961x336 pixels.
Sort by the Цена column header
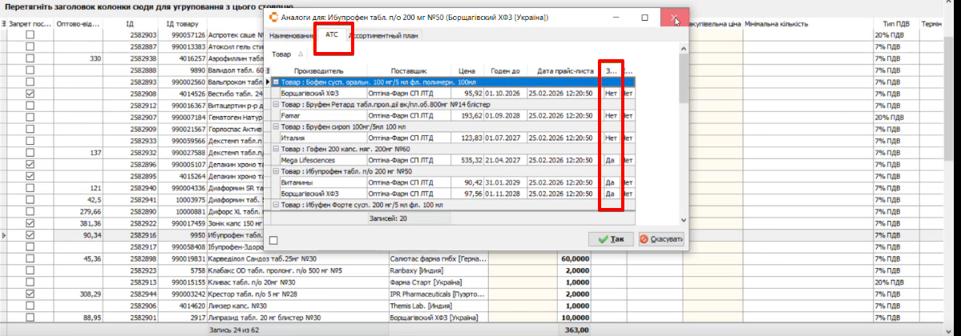[x=467, y=70]
